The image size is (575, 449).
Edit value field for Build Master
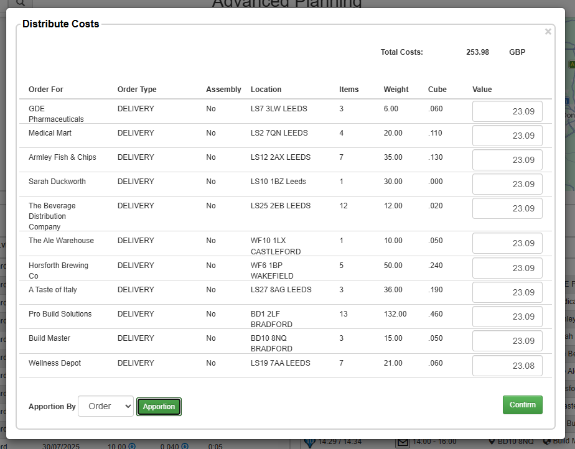tap(507, 341)
